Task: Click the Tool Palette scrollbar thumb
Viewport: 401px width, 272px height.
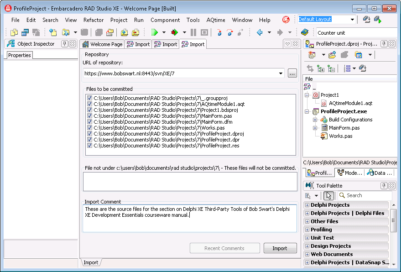Action: tap(394, 220)
